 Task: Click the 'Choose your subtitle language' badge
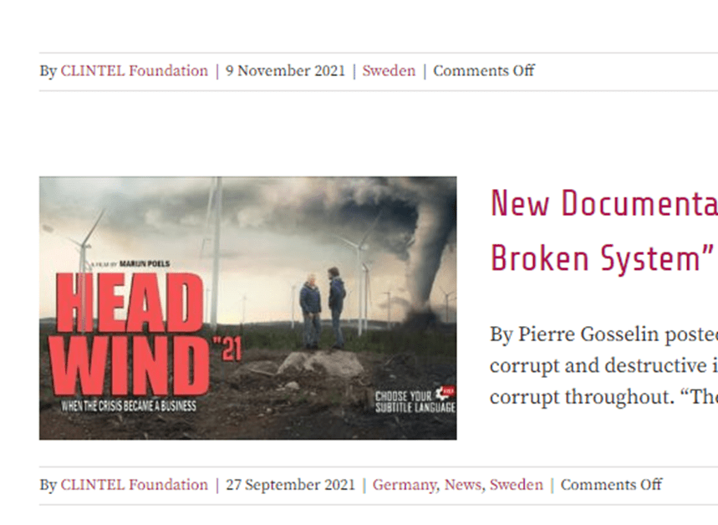[x=415, y=401]
